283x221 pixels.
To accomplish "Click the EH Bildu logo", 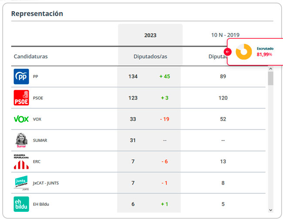I will 21,204.
